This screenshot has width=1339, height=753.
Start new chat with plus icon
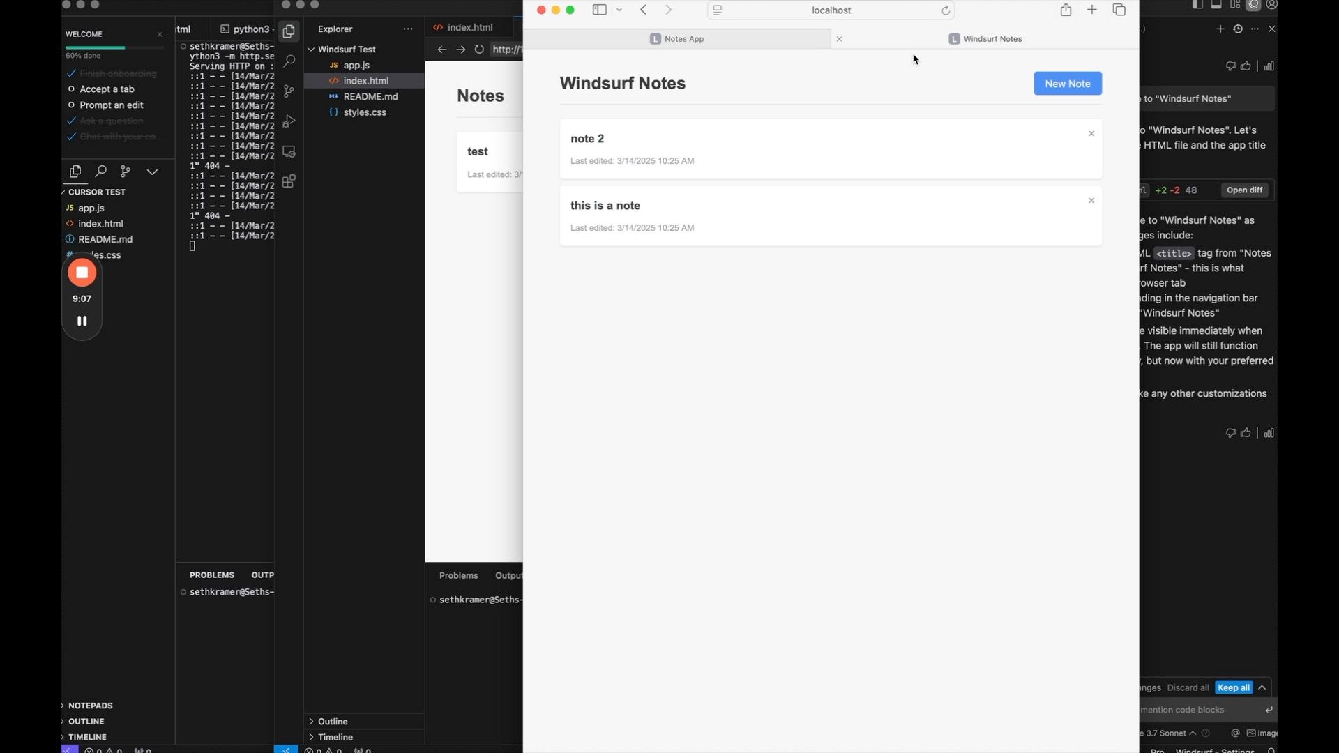tap(1220, 29)
